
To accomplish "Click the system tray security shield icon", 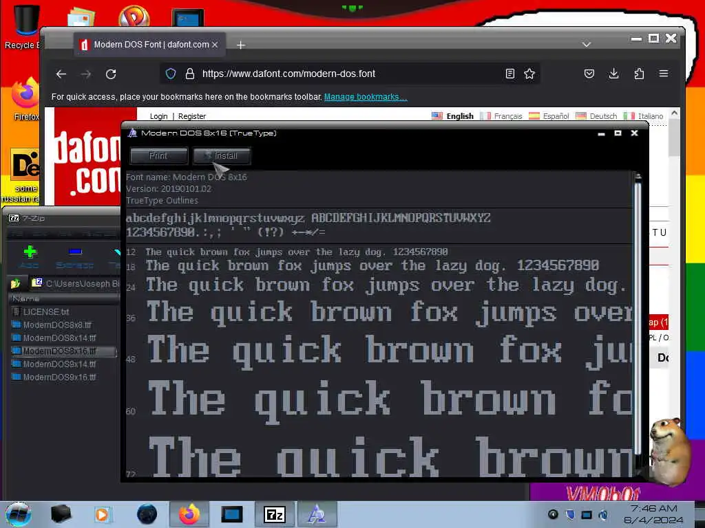I will [569, 514].
